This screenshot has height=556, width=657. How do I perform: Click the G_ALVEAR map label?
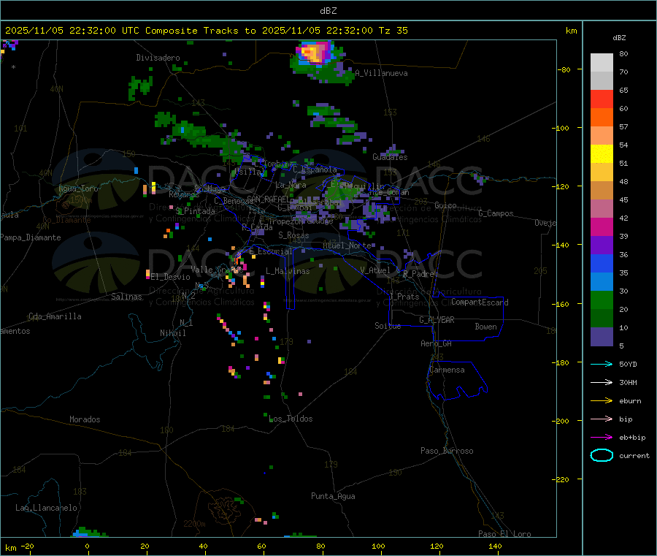[437, 320]
